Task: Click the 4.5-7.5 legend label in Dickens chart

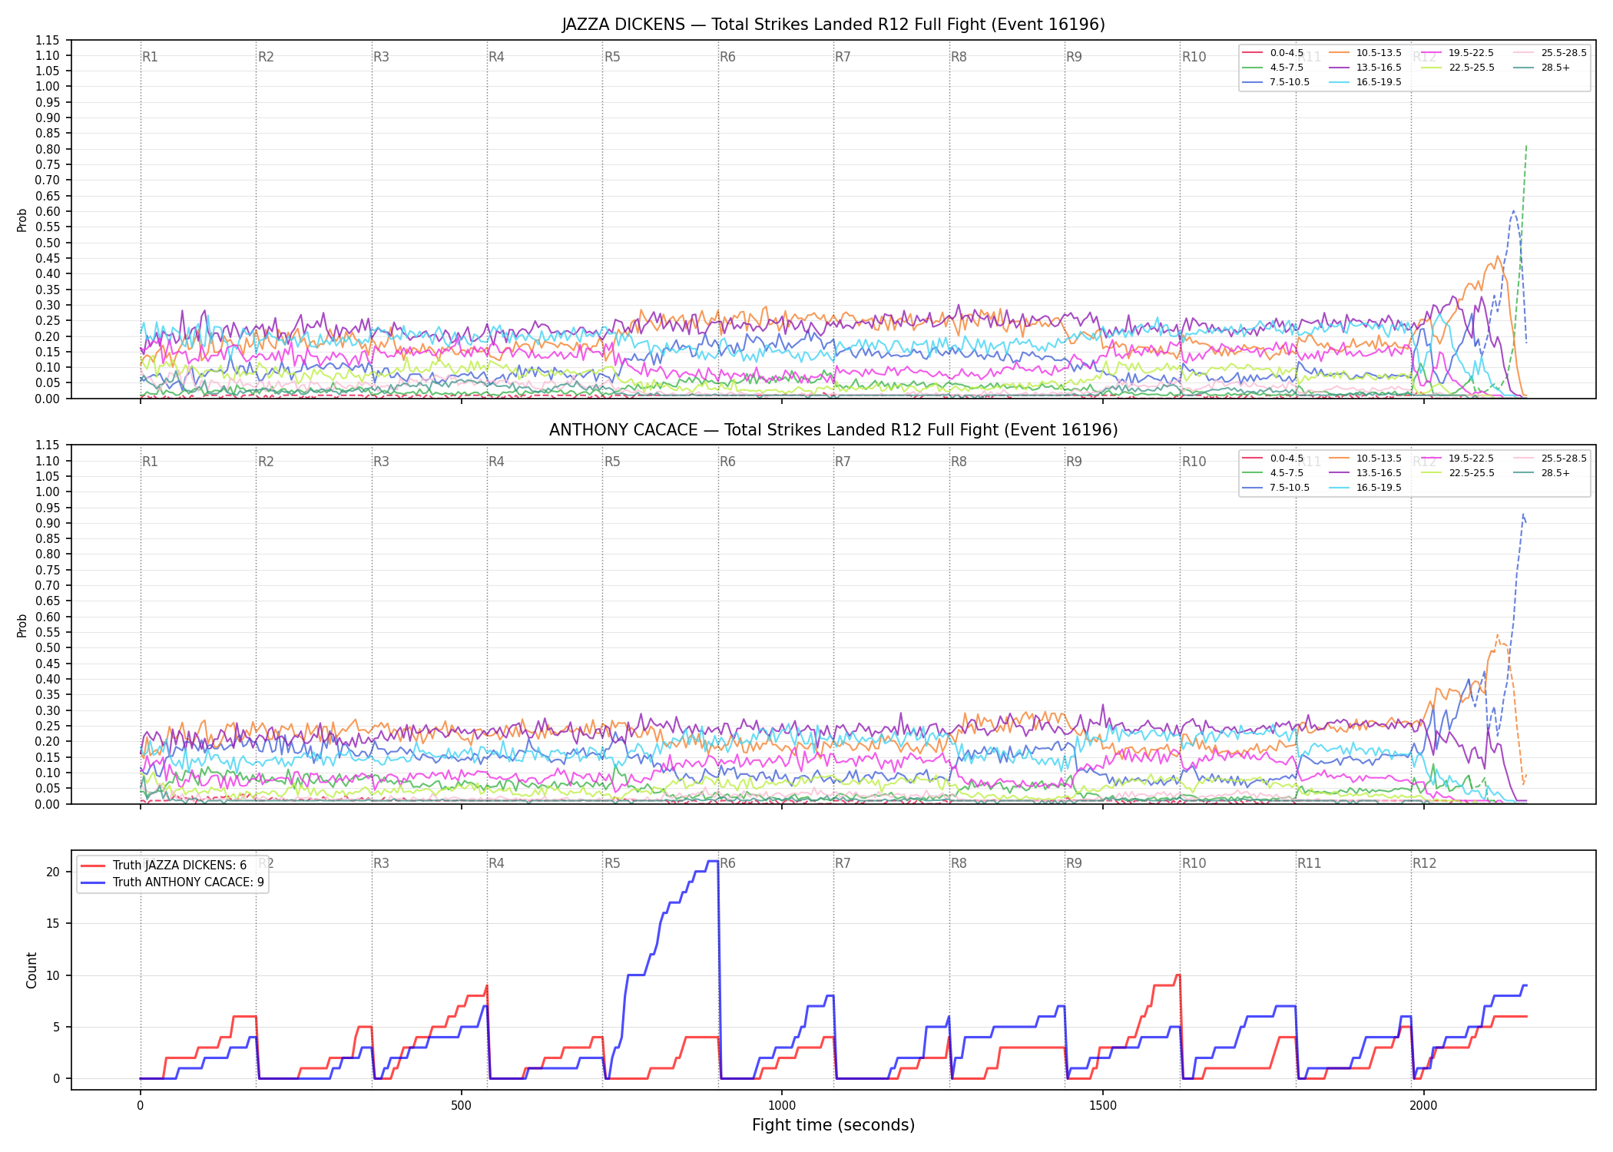Action: click(x=1287, y=68)
